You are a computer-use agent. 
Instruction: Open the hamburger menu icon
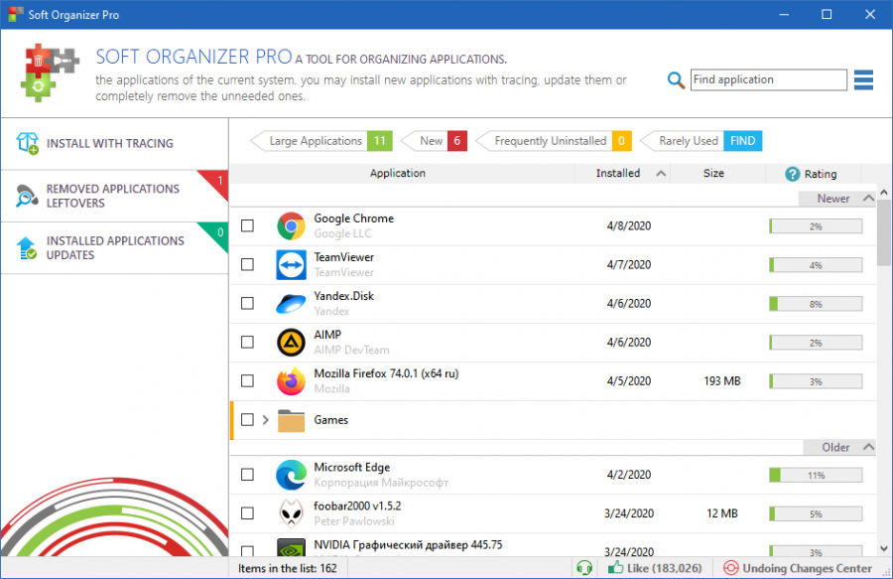[863, 79]
